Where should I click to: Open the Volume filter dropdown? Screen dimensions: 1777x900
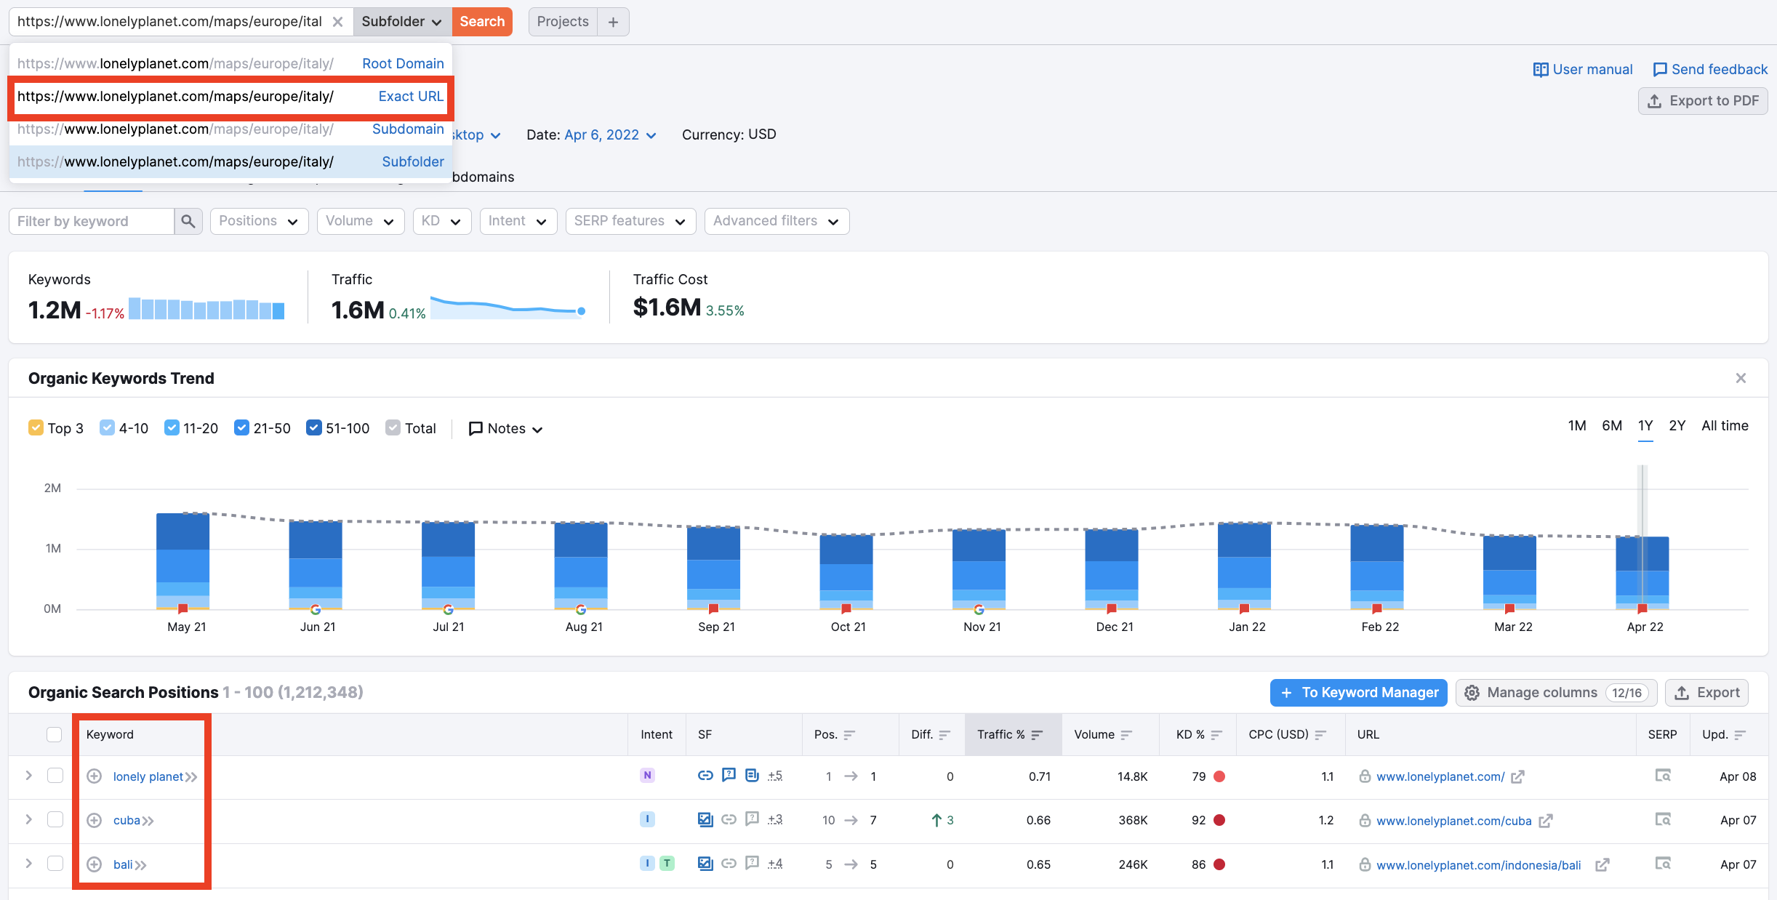[x=360, y=221]
